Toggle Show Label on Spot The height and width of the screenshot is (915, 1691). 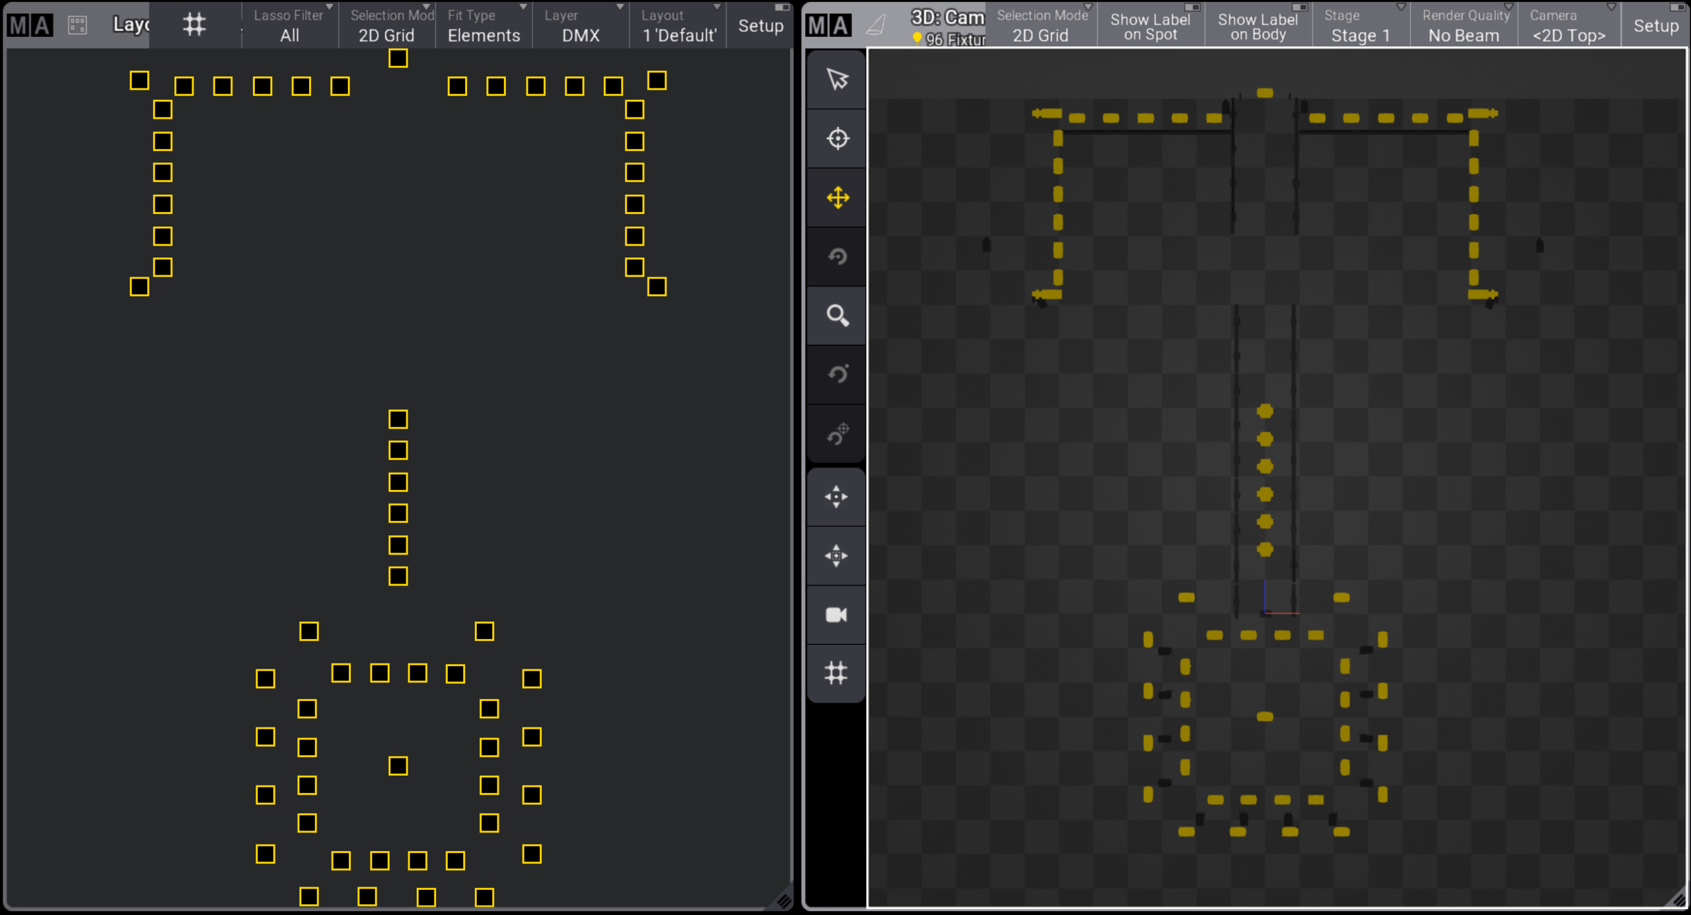[x=1150, y=26]
